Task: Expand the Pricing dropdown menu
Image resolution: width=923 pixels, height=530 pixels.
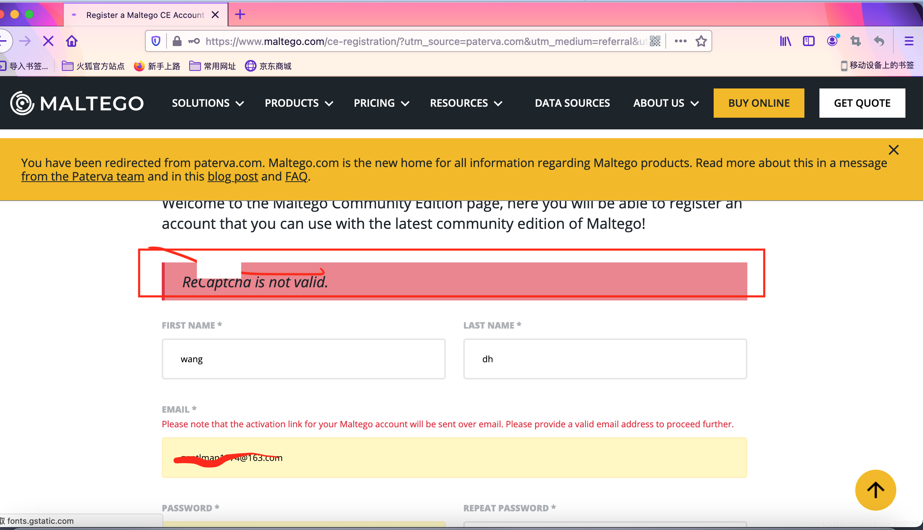Action: [381, 103]
